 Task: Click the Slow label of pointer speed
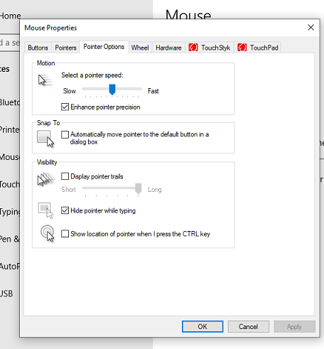click(70, 91)
